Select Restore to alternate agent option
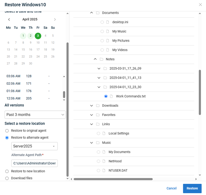Image resolution: width=206 pixels, height=195 pixels. pos(7,138)
